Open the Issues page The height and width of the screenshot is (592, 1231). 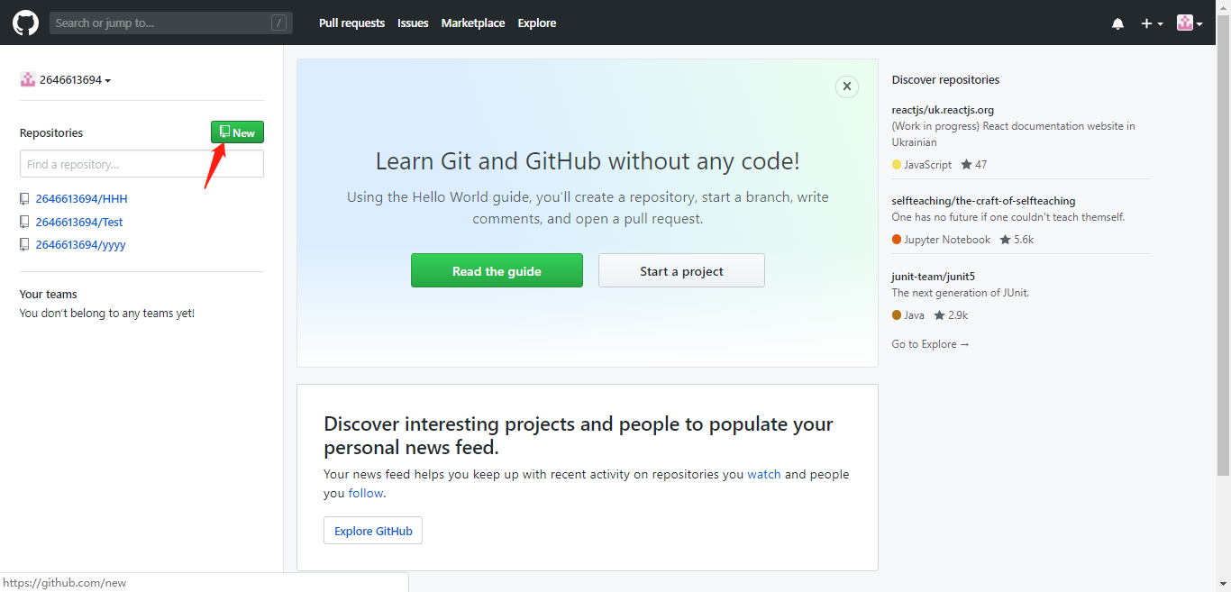pos(413,23)
